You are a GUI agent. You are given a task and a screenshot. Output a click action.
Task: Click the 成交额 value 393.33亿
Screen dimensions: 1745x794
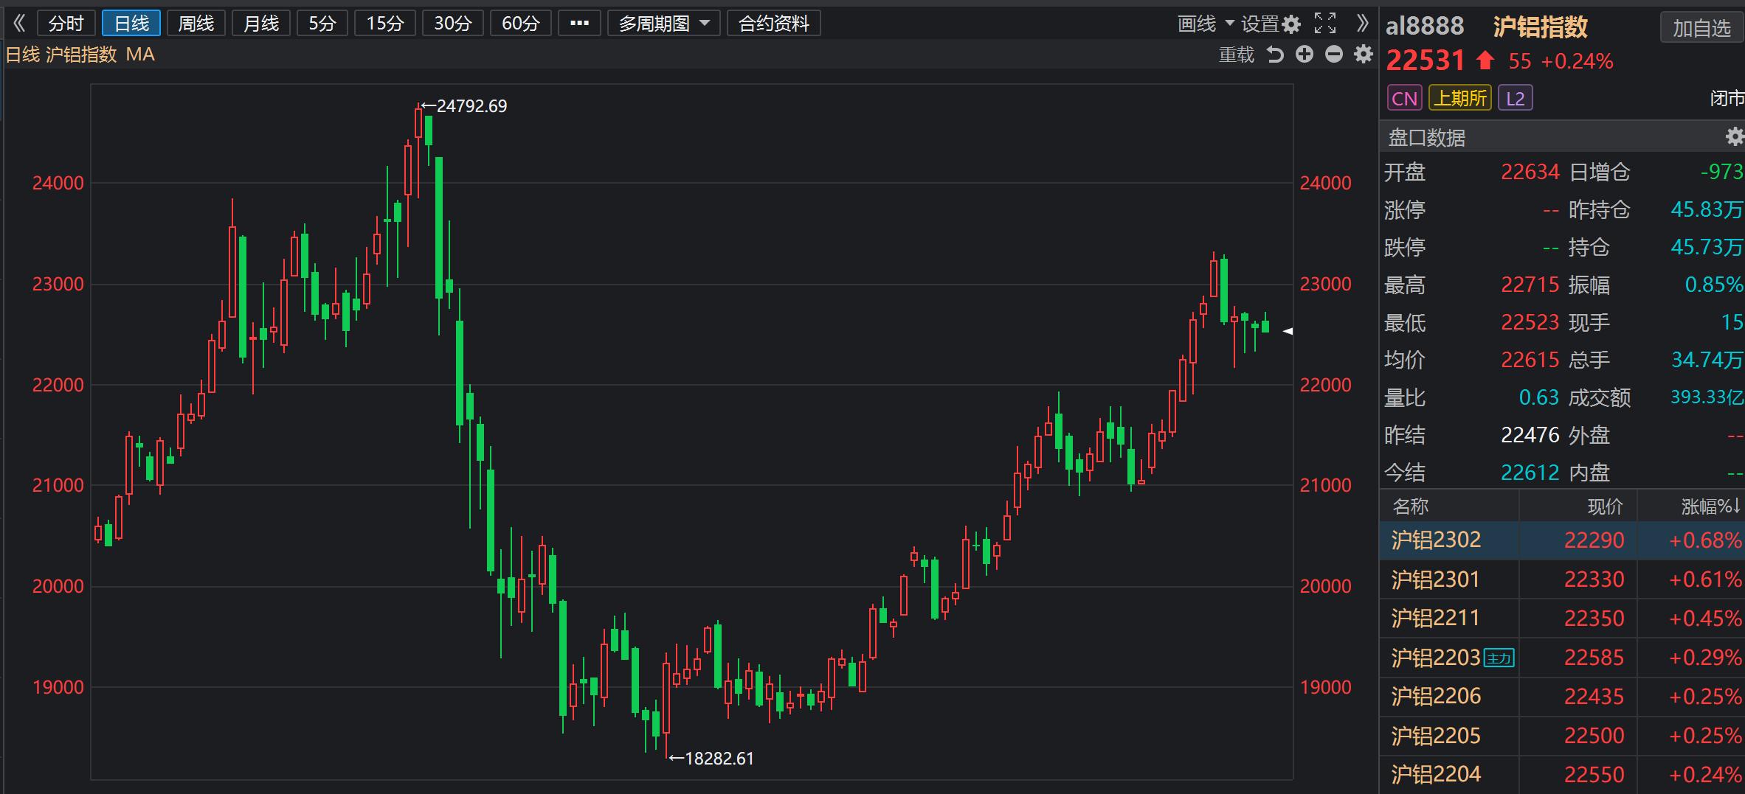(1707, 397)
